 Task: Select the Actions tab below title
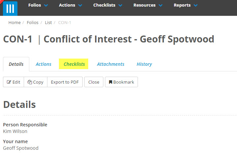click(x=43, y=64)
